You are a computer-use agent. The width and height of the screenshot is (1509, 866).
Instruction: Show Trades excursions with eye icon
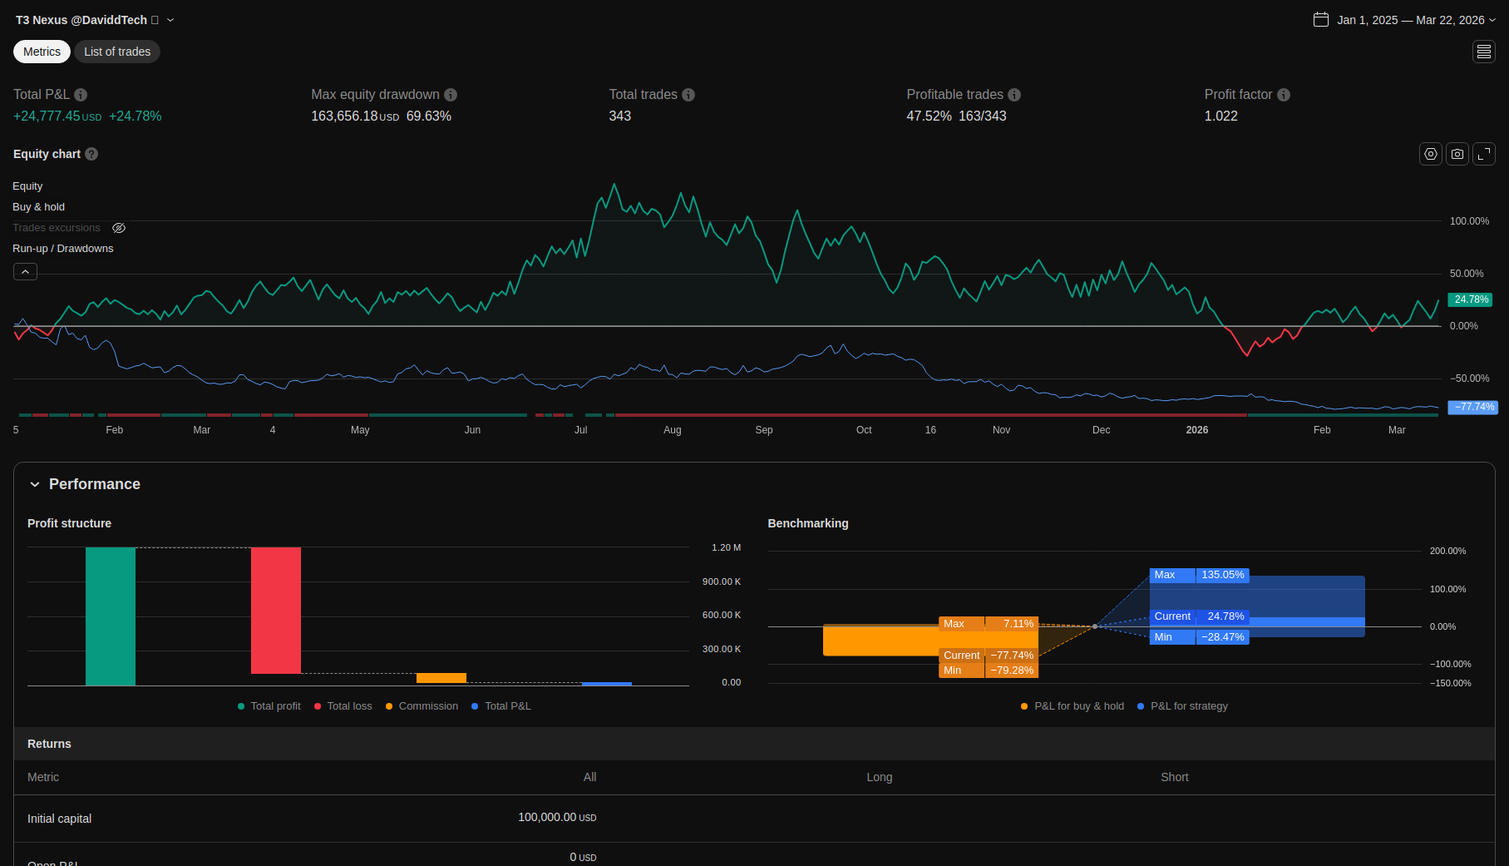pos(119,228)
